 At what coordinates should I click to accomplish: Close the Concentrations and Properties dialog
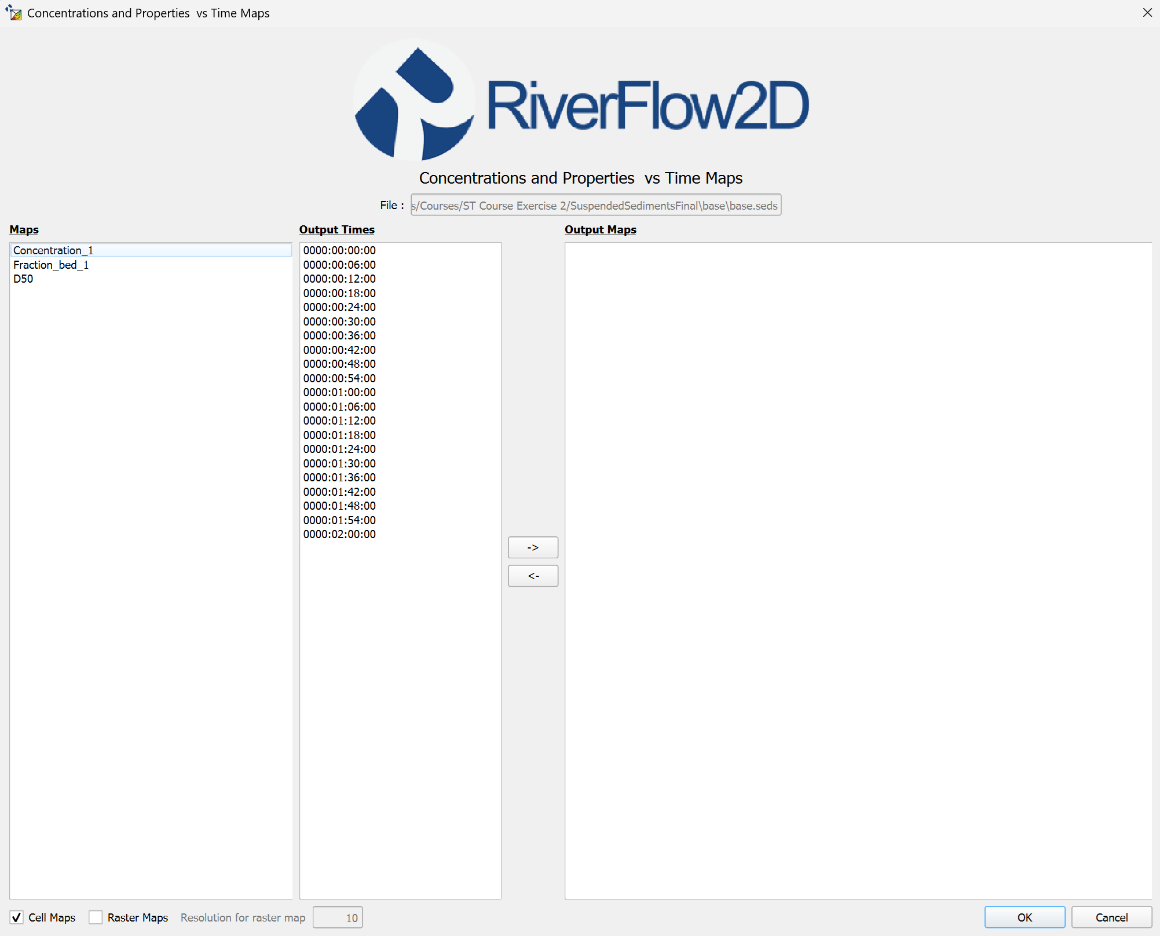1147,12
